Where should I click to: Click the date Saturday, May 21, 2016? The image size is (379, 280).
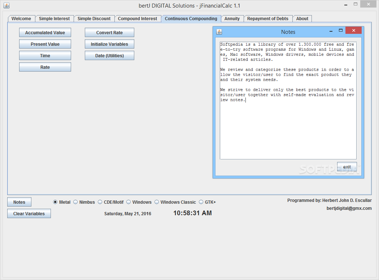[128, 214]
